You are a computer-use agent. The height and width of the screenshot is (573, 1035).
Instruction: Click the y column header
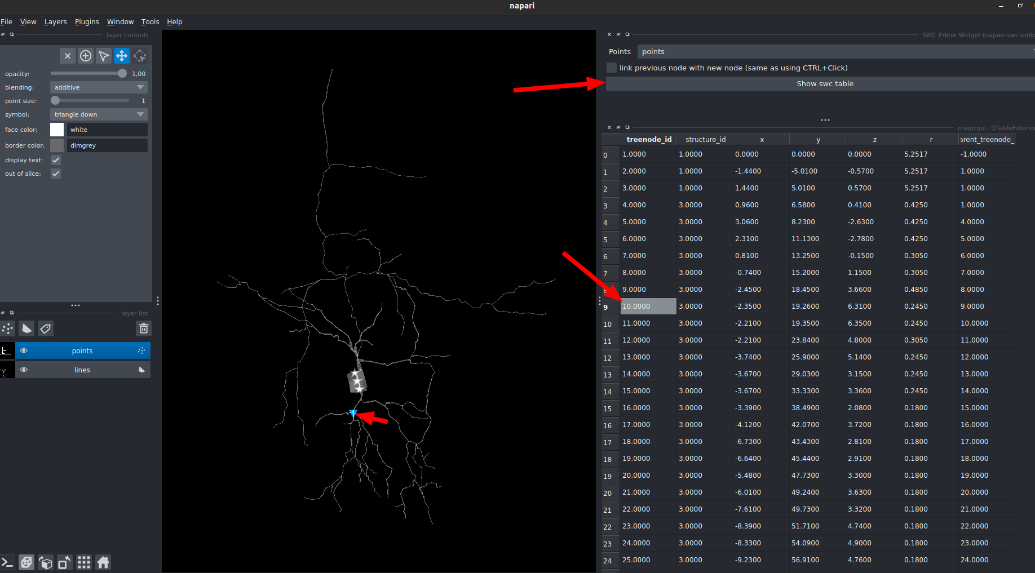(818, 140)
